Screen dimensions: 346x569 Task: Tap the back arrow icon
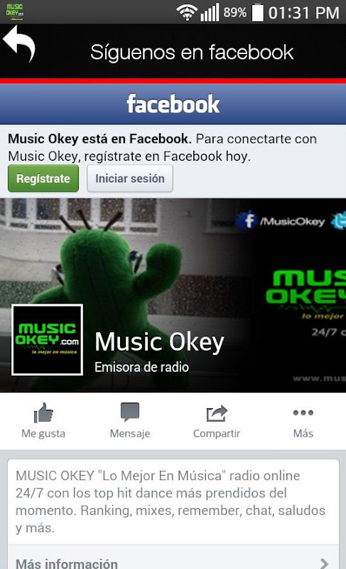tap(19, 44)
